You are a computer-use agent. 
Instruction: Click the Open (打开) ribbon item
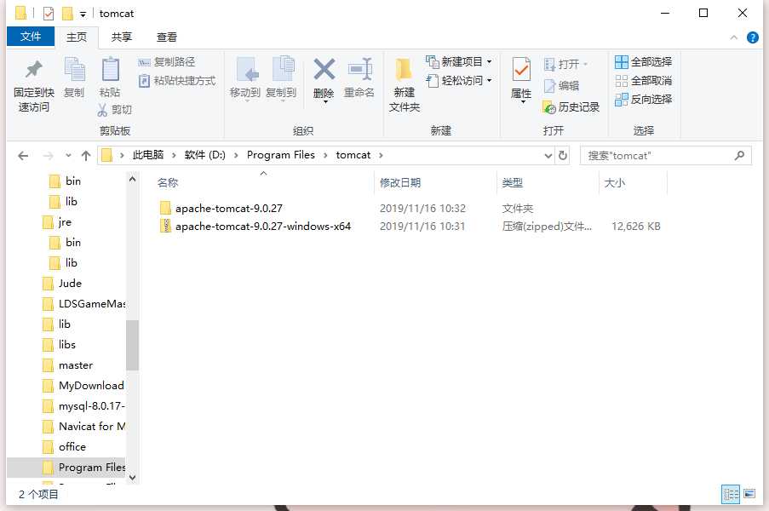coord(565,64)
